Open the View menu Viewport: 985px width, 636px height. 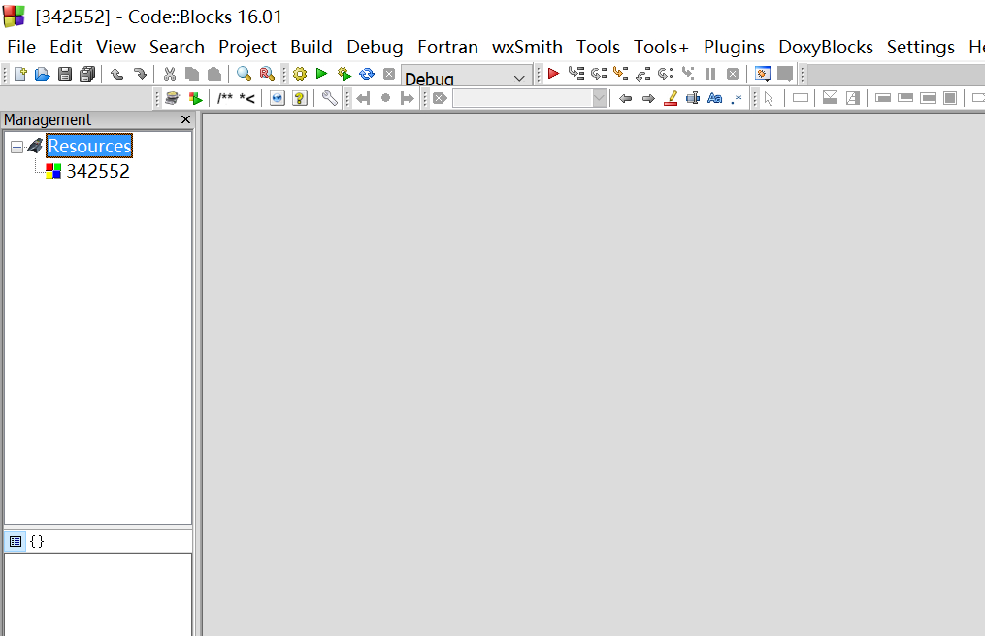coord(115,48)
